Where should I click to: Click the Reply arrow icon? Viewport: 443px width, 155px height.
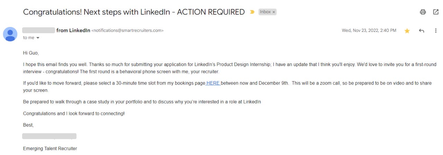(x=421, y=31)
